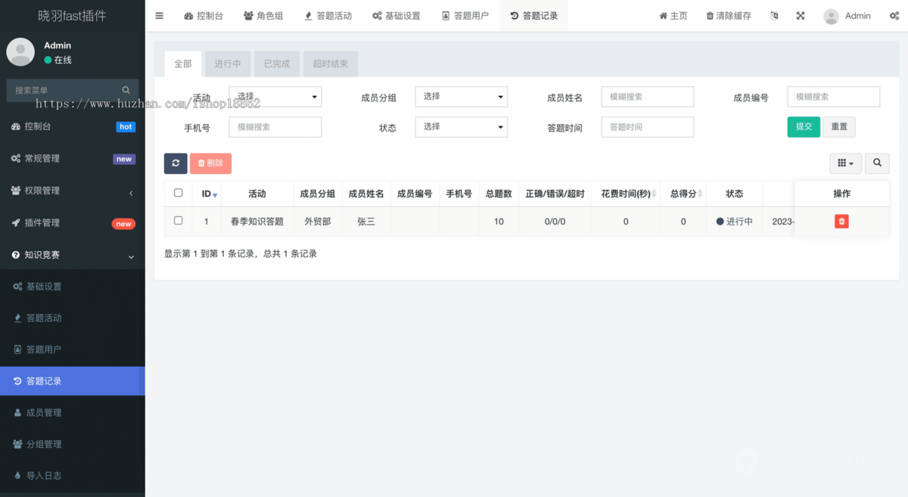Screen dimensions: 908x497
Task: Select all rows with the header checkbox
Action: (x=177, y=193)
